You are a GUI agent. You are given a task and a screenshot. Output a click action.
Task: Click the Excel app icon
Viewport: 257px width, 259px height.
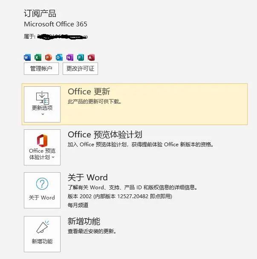tap(38, 57)
